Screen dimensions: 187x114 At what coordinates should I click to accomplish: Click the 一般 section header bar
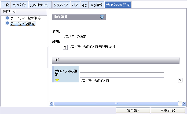(116, 60)
